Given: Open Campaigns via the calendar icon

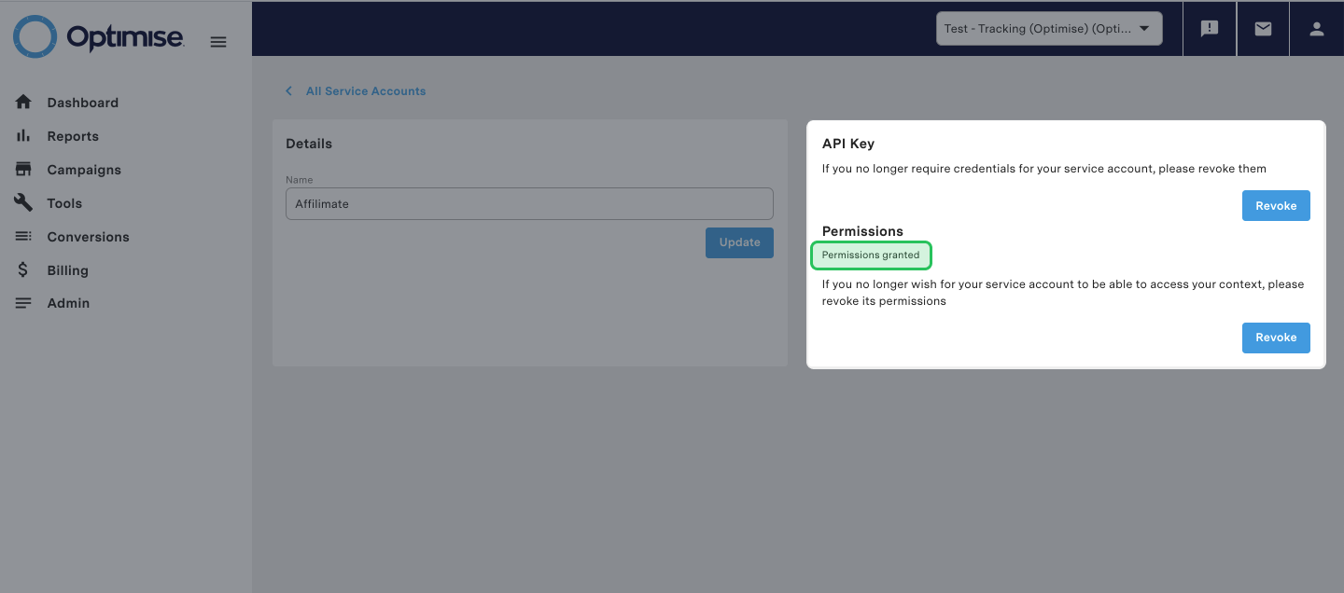Looking at the screenshot, I should coord(23,169).
